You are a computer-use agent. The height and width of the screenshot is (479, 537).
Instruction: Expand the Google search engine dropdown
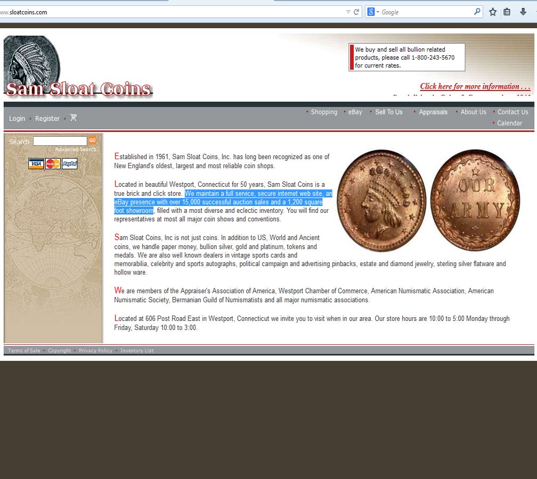[373, 12]
